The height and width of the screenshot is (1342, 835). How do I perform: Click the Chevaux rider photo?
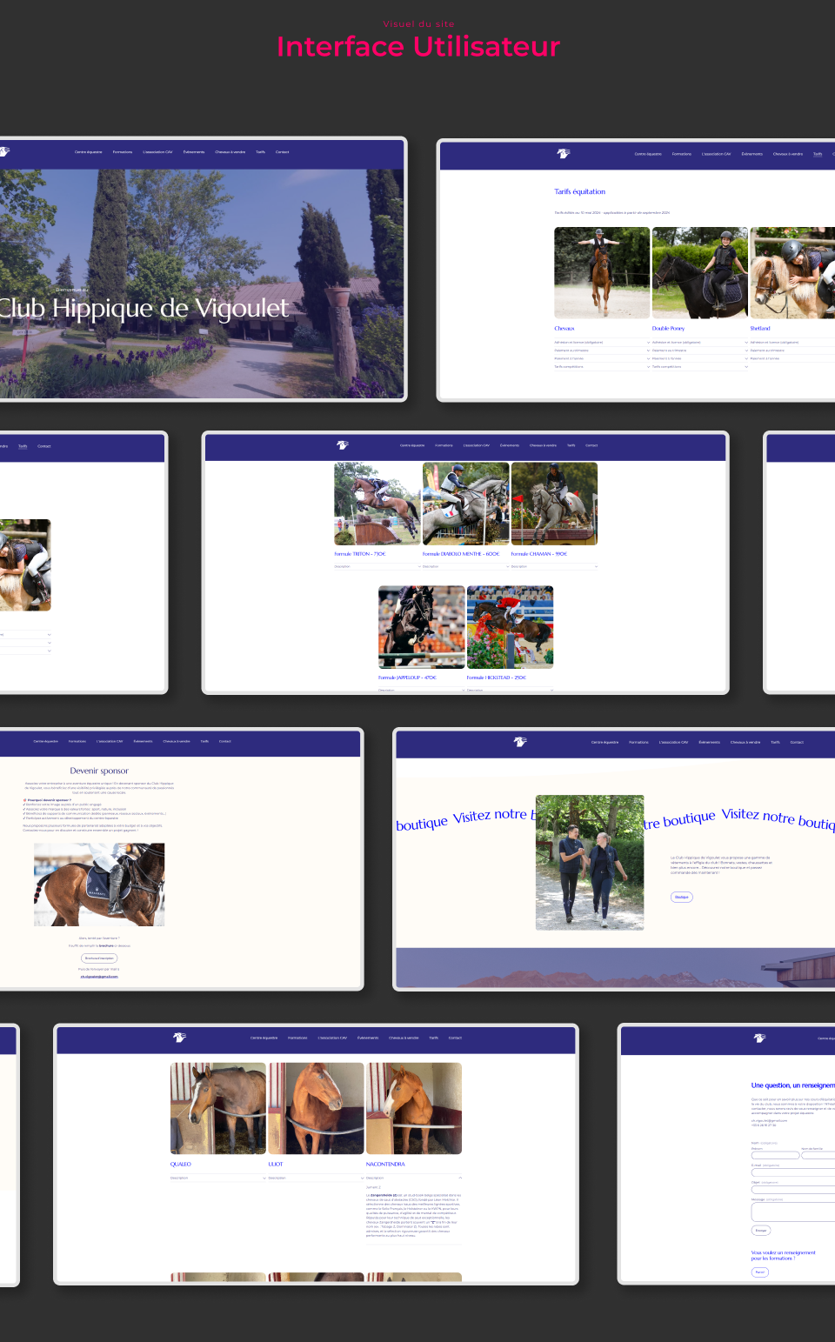click(602, 273)
